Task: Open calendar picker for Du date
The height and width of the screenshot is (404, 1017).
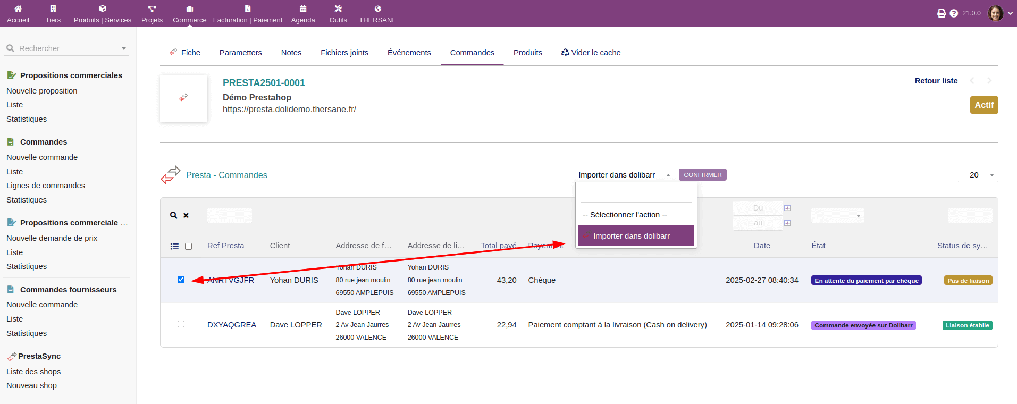Action: click(787, 208)
